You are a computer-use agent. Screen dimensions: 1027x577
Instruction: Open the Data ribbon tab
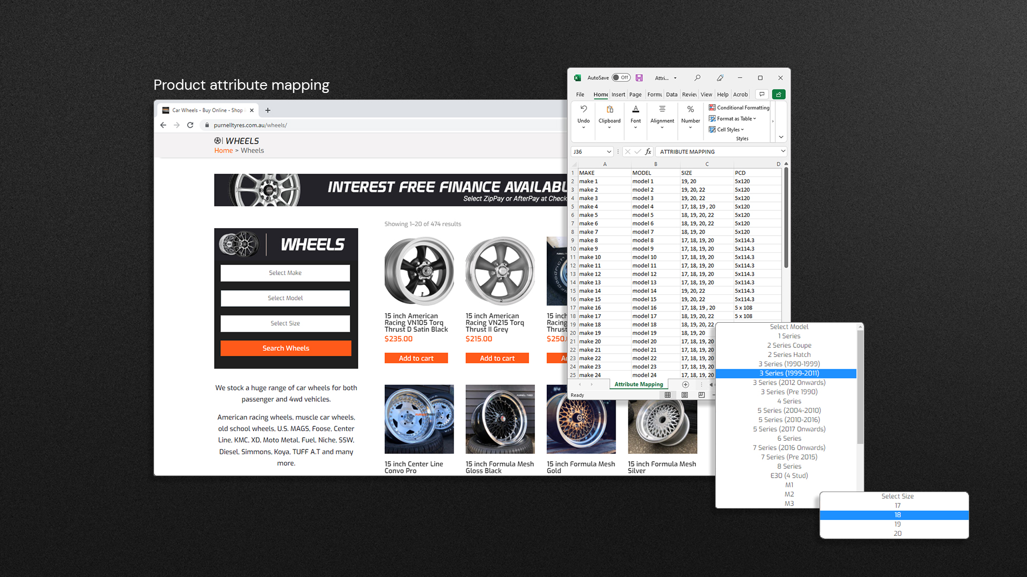point(671,95)
